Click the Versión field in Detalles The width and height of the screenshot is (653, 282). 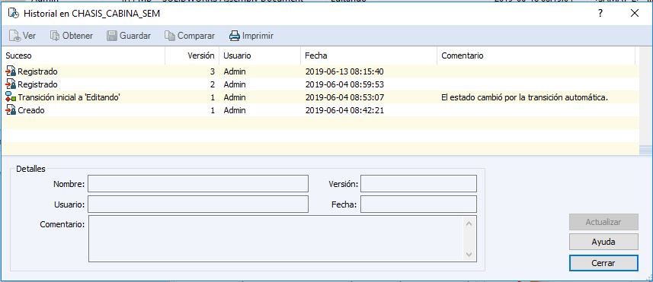tap(418, 184)
